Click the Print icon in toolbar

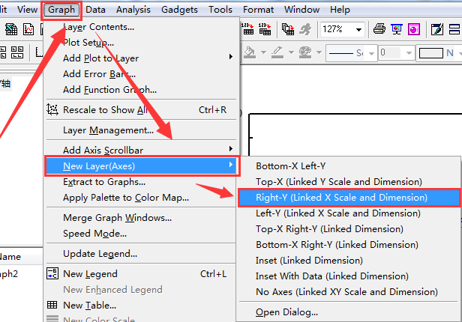tap(379, 29)
